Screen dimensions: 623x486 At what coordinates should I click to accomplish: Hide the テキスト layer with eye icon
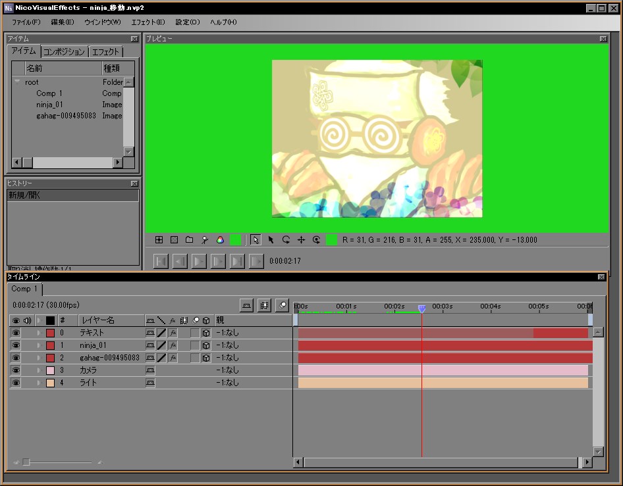pos(16,333)
